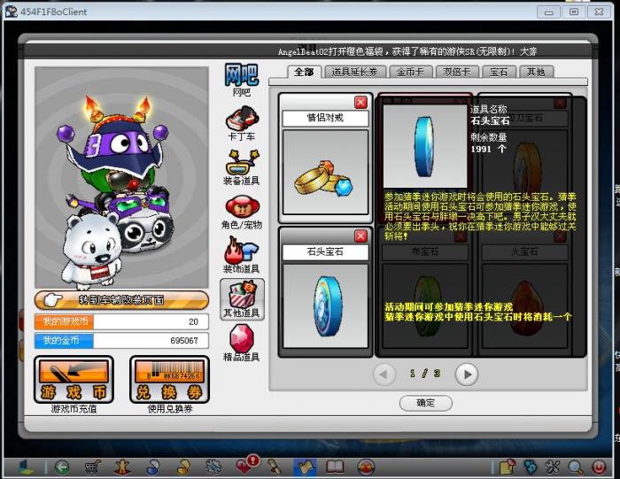Open the shopping cart shop icon
This screenshot has width=620, height=479.
[92, 467]
